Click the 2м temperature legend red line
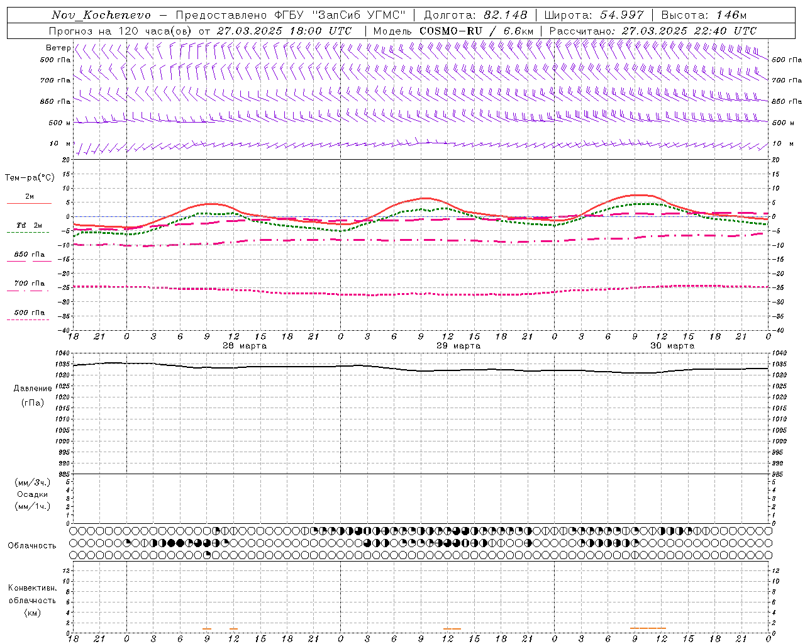The width and height of the screenshot is (805, 644). click(30, 203)
